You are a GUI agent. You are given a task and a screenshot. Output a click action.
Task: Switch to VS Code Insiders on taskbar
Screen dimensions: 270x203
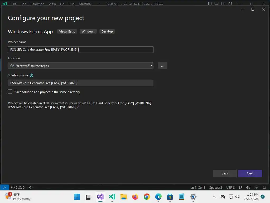tap(112, 197)
